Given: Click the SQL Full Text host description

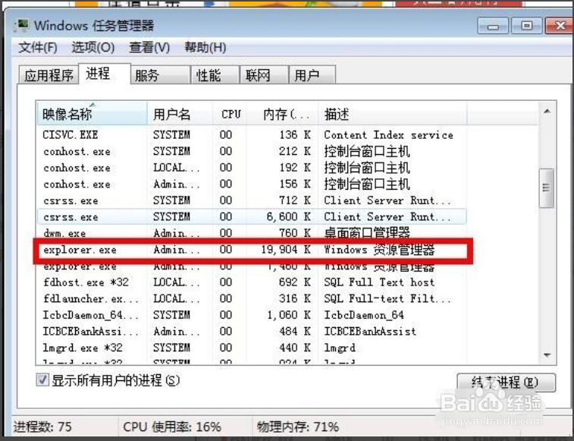Looking at the screenshot, I should tap(379, 282).
